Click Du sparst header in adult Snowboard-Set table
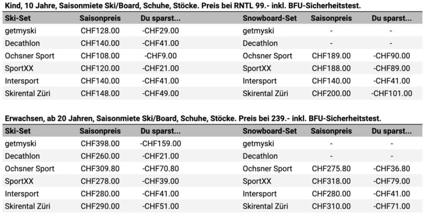425x215 pixels. 391,131
